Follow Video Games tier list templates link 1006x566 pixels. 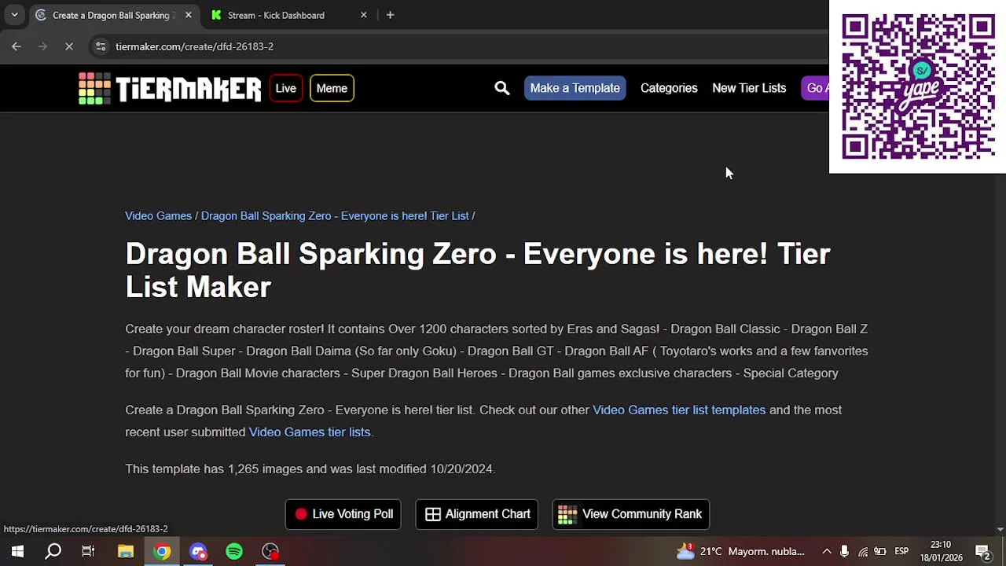(x=679, y=410)
